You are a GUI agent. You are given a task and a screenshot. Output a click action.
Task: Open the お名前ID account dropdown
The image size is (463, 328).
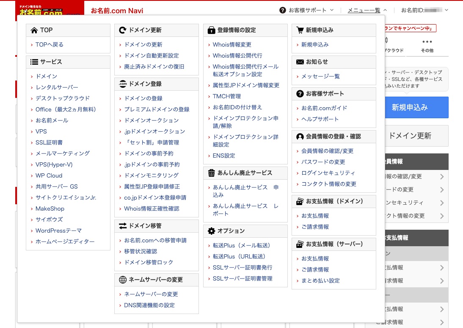click(424, 10)
